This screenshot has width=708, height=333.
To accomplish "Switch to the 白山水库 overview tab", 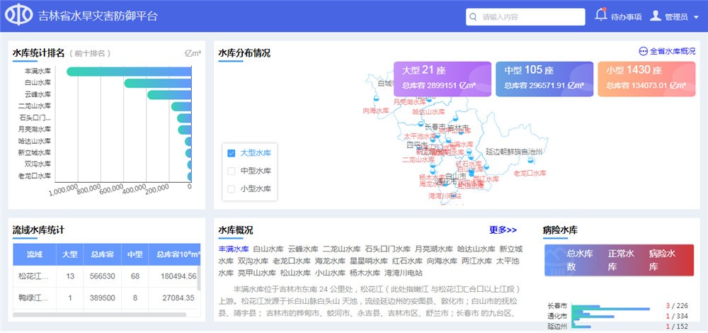I will pyautogui.click(x=268, y=249).
